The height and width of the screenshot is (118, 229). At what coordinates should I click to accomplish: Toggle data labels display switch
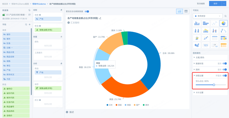225,63
